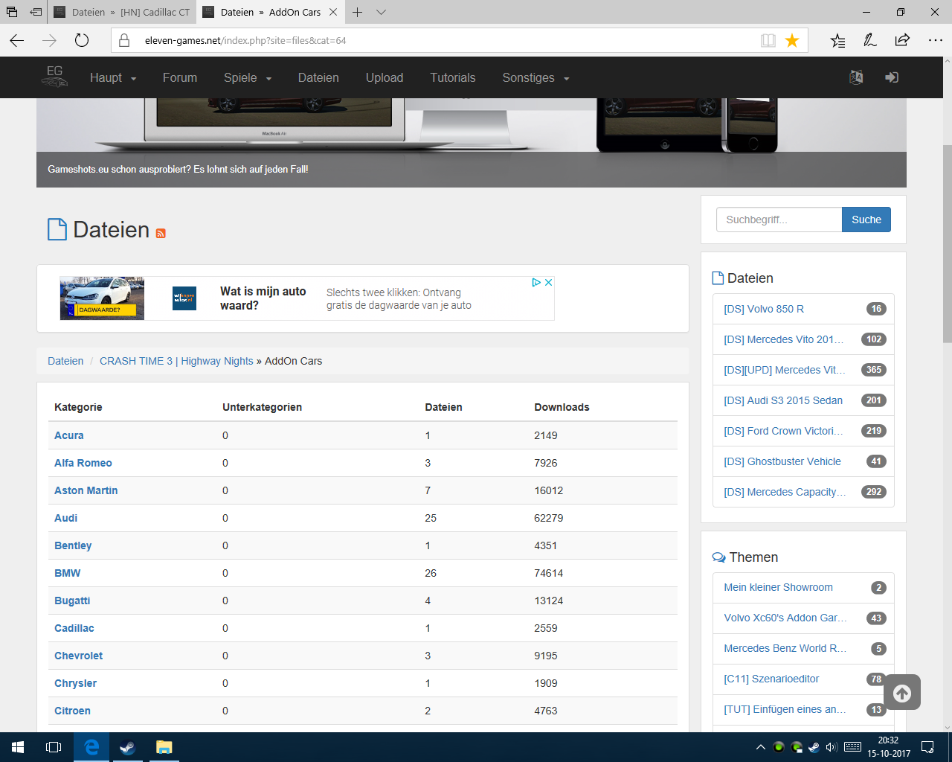Switch to the [HN] Cadillac CT tab
Screen dimensions: 952x762
coord(122,12)
